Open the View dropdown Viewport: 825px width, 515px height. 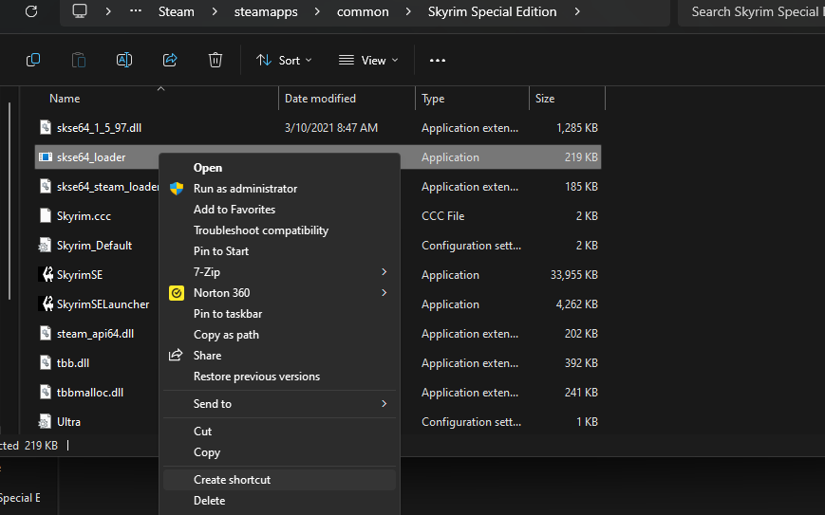(x=368, y=60)
